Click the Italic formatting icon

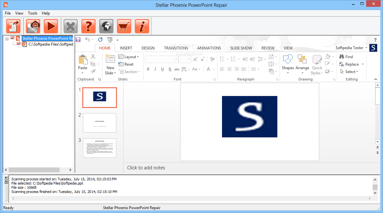155,69
